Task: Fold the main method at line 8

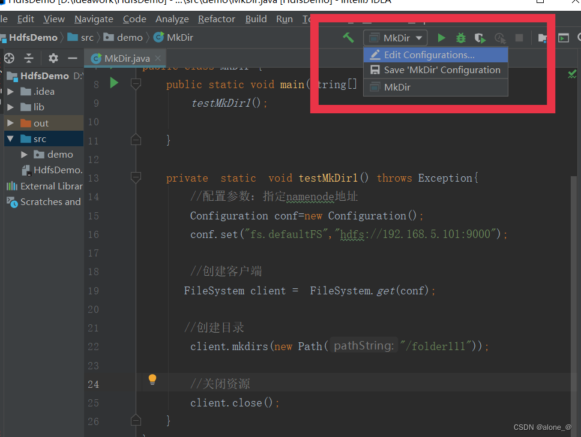Action: (136, 84)
